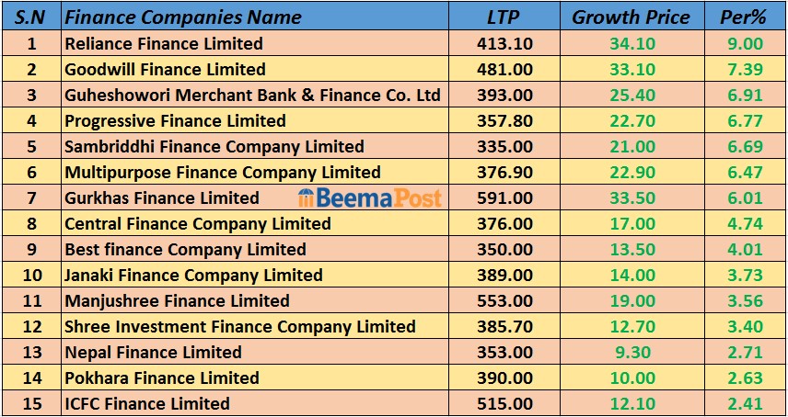Select Central Finance growth price 17.00

[632, 223]
